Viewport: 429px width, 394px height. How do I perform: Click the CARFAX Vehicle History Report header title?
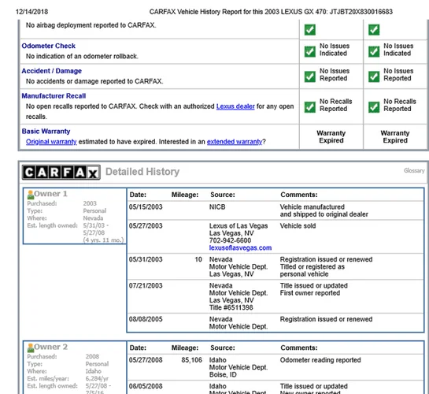[271, 12]
